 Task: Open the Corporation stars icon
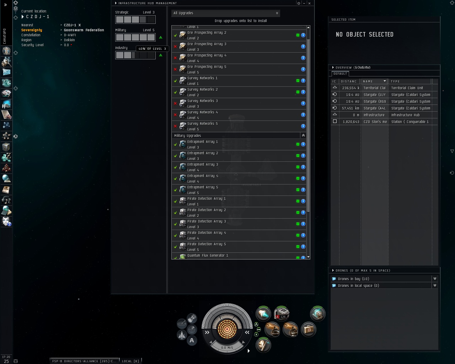[x=6, y=136]
